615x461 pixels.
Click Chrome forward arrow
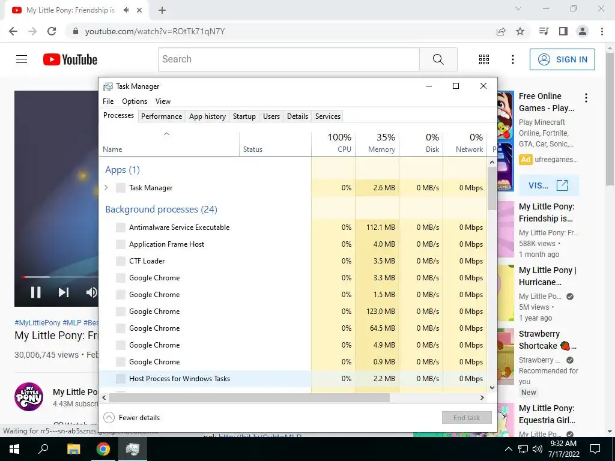coord(32,31)
